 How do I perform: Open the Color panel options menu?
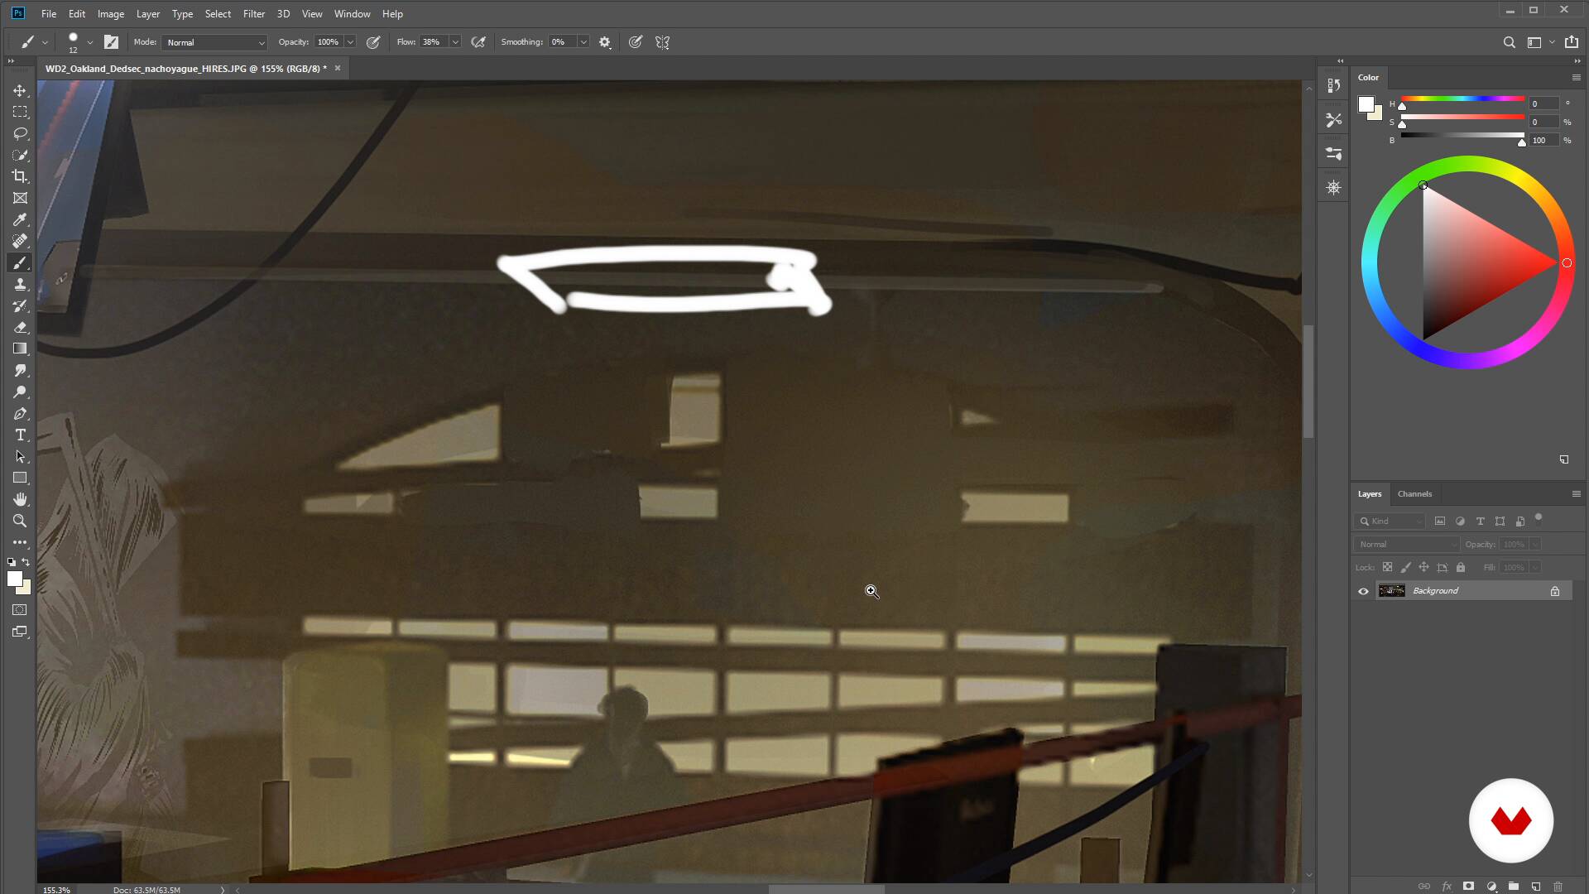click(1576, 77)
